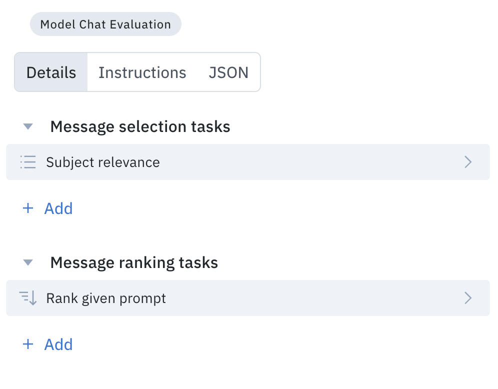Add a new message selection task
498x389 pixels.
(x=47, y=208)
